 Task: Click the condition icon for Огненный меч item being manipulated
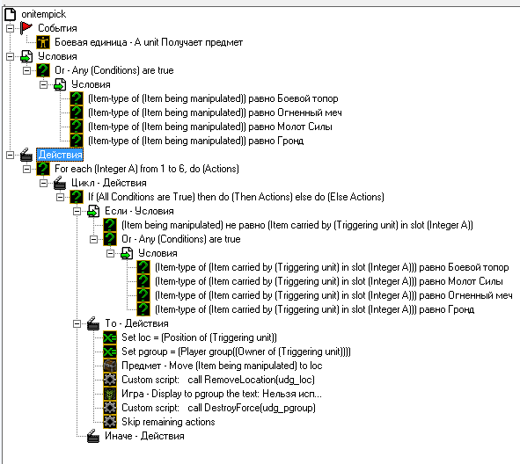tap(77, 112)
